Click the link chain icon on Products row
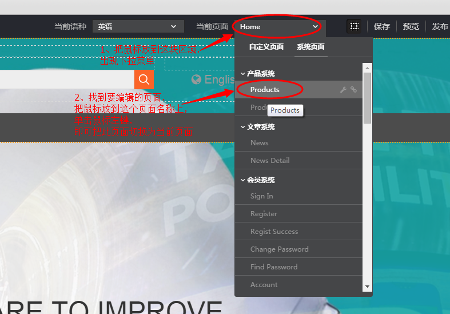The image size is (450, 314). coord(353,90)
